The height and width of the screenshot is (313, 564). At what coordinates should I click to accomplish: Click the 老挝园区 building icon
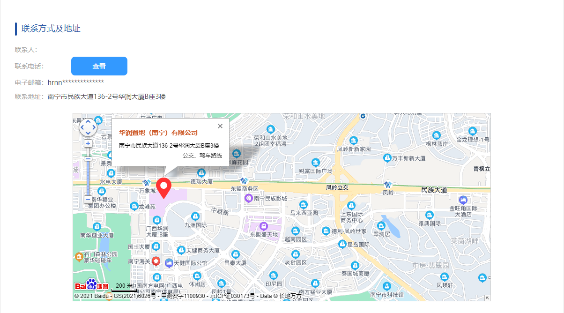point(295,254)
